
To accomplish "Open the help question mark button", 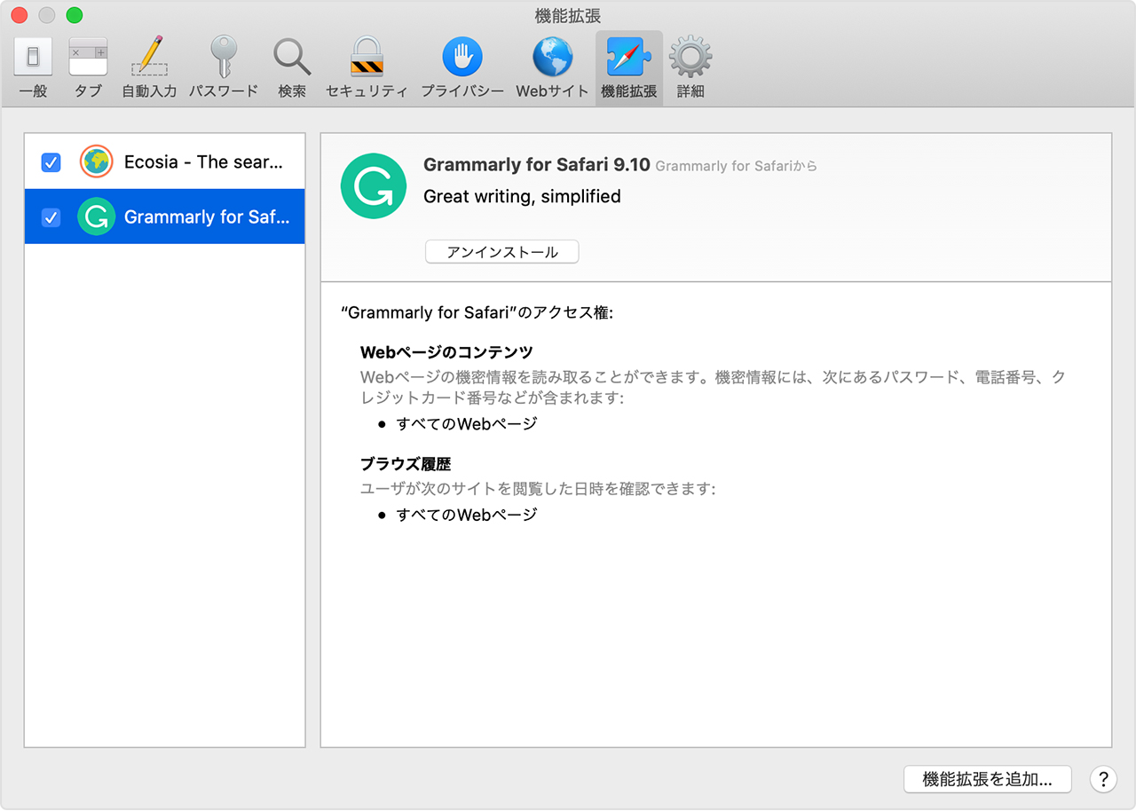I will pyautogui.click(x=1103, y=779).
